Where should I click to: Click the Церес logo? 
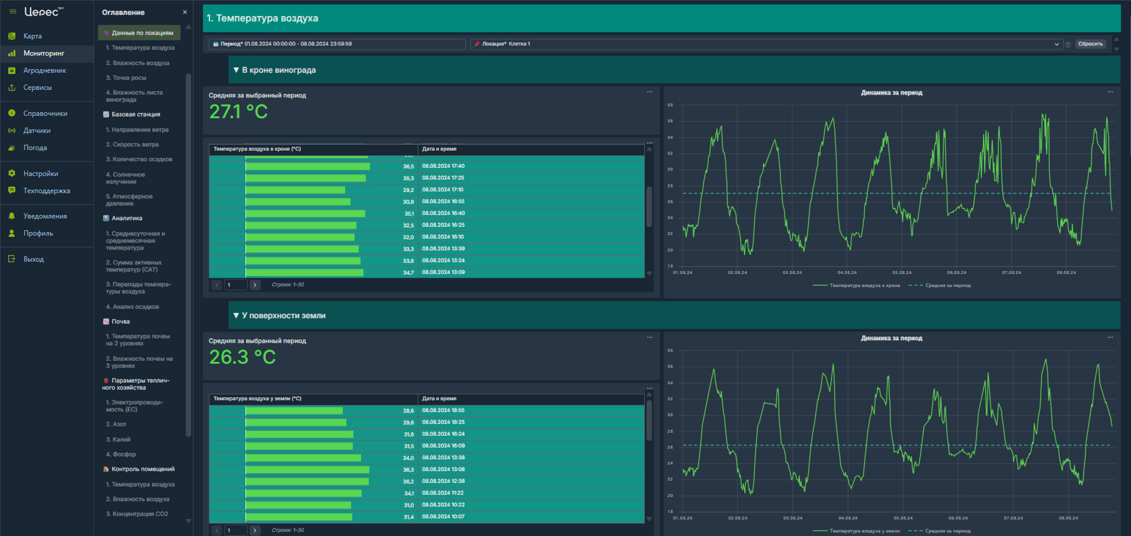44,12
